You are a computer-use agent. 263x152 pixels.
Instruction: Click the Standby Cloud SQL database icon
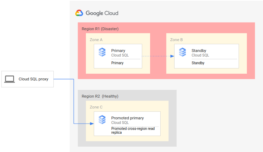pos(182,52)
